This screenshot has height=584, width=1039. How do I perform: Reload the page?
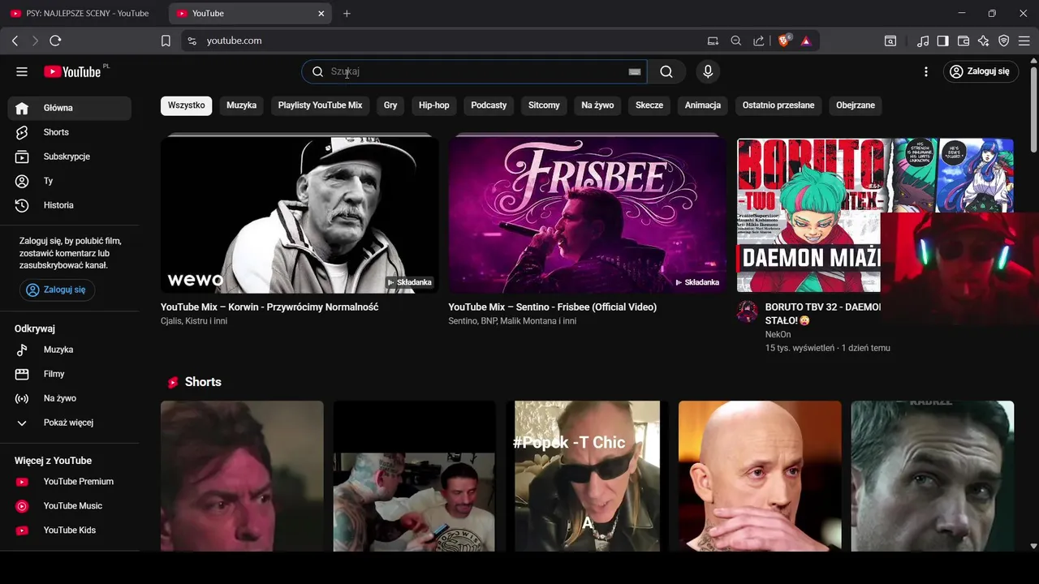click(x=55, y=41)
